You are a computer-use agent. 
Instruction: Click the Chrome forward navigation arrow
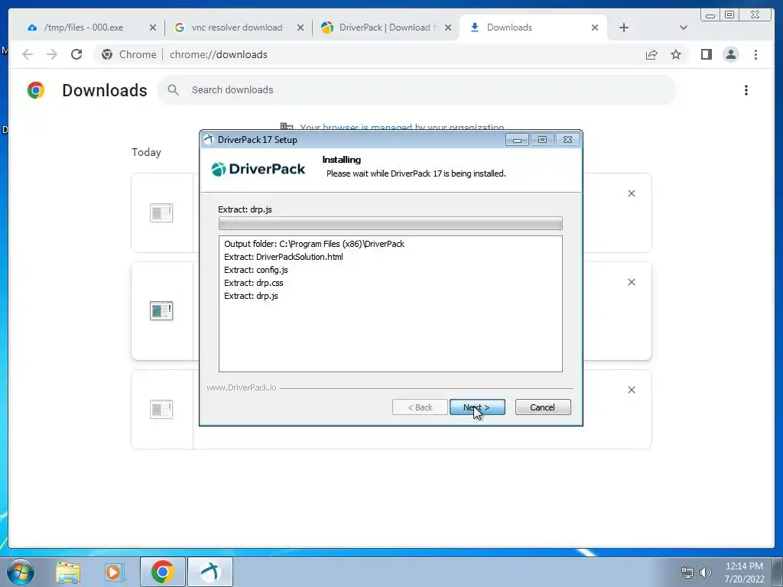click(x=52, y=54)
